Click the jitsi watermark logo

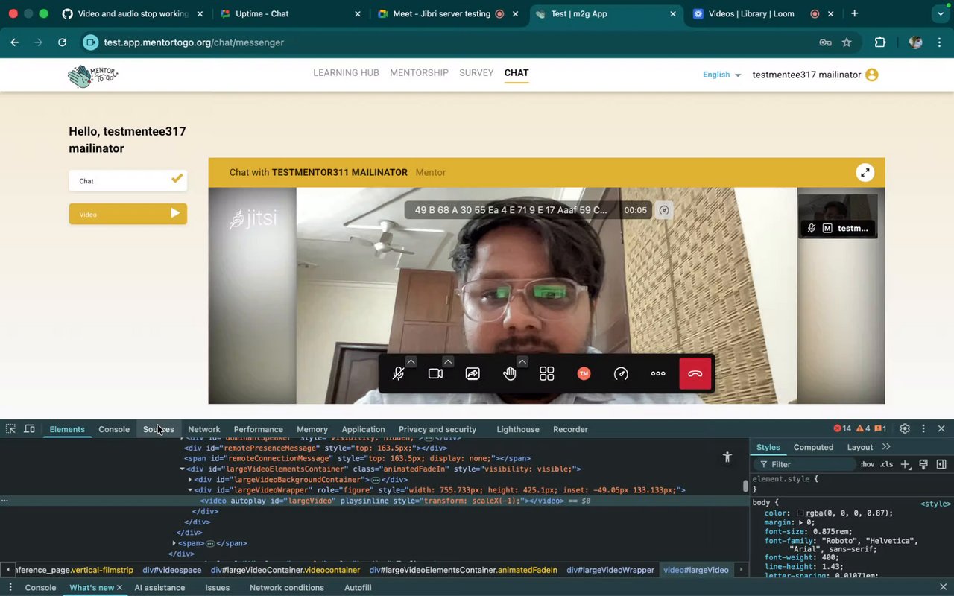point(253,218)
